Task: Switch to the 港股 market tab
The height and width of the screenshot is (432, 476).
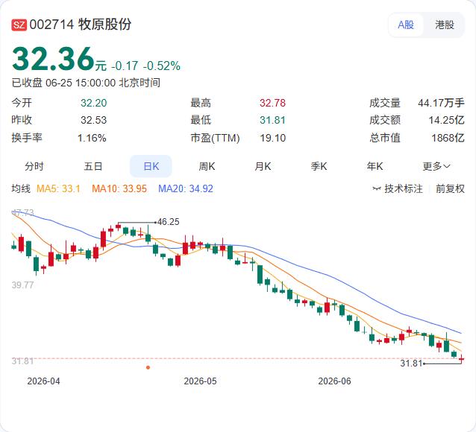Action: [445, 25]
